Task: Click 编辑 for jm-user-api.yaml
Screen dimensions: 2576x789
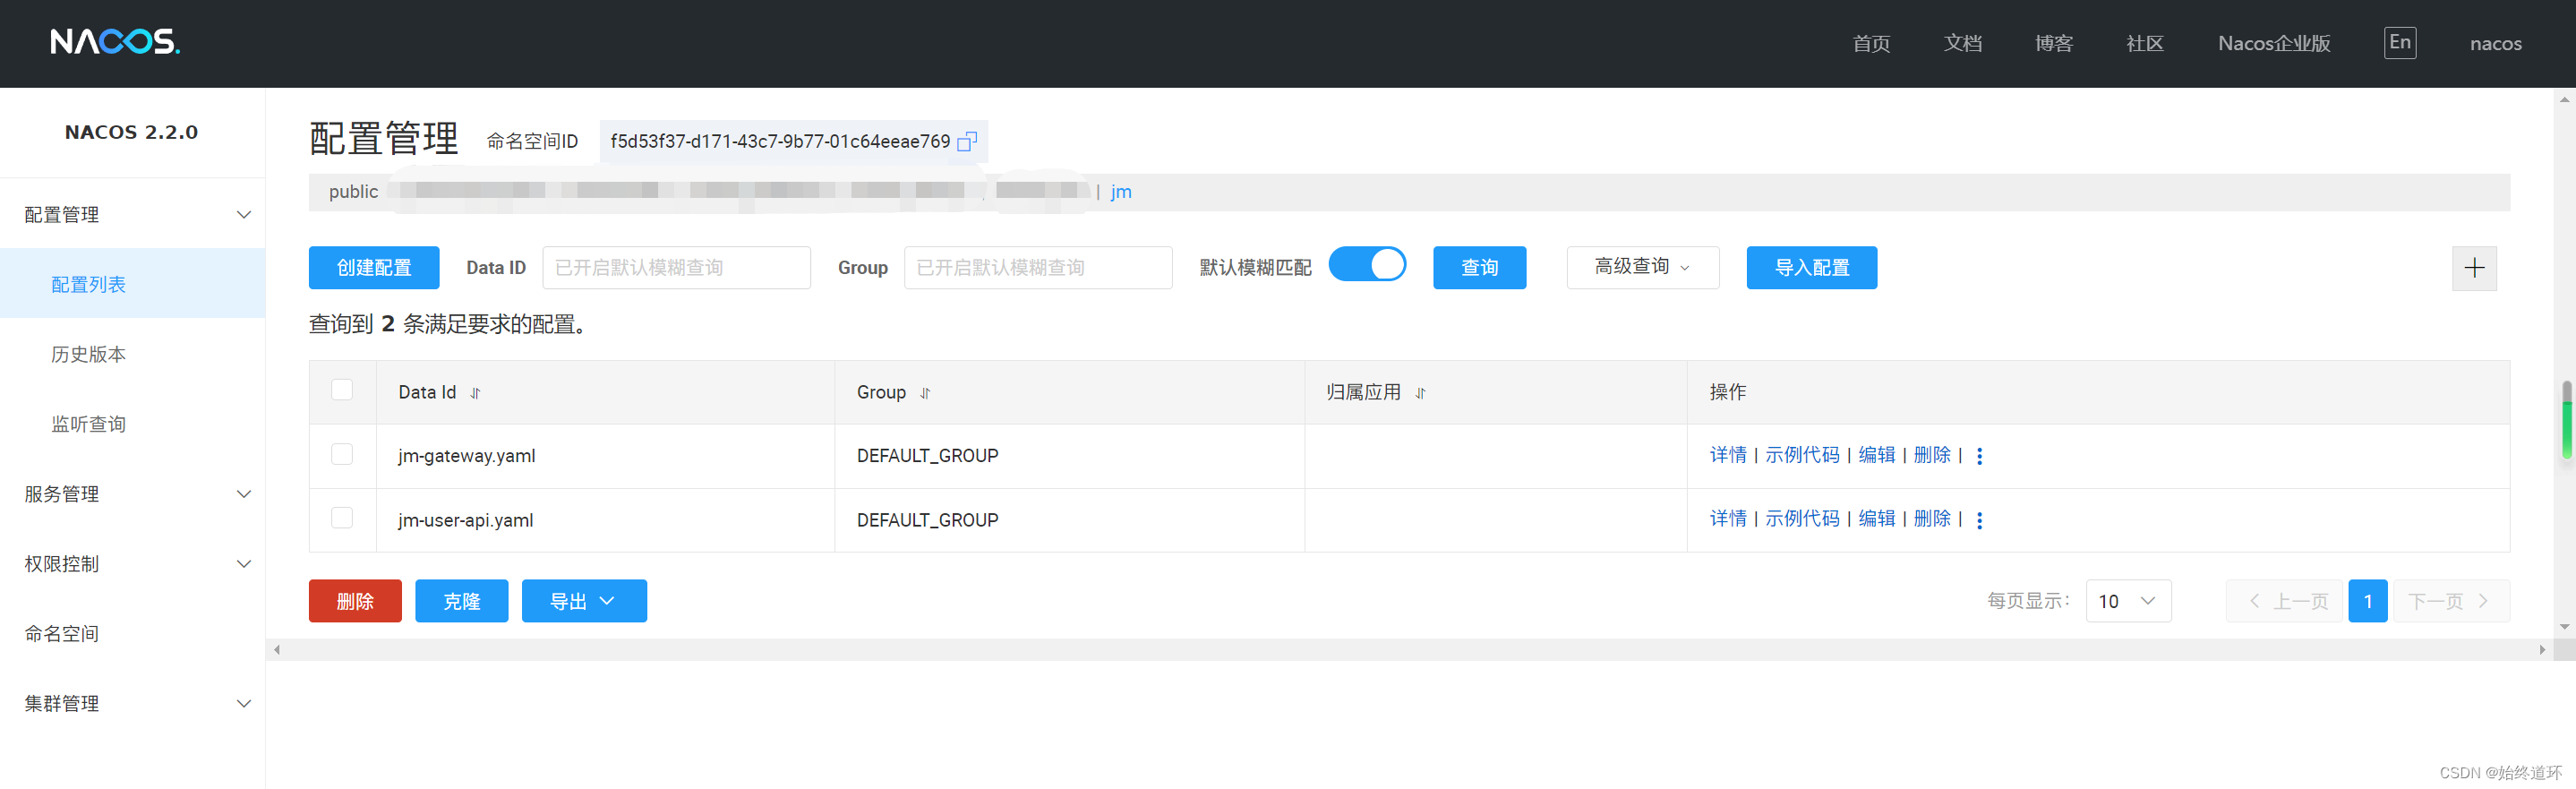Action: tap(1877, 519)
